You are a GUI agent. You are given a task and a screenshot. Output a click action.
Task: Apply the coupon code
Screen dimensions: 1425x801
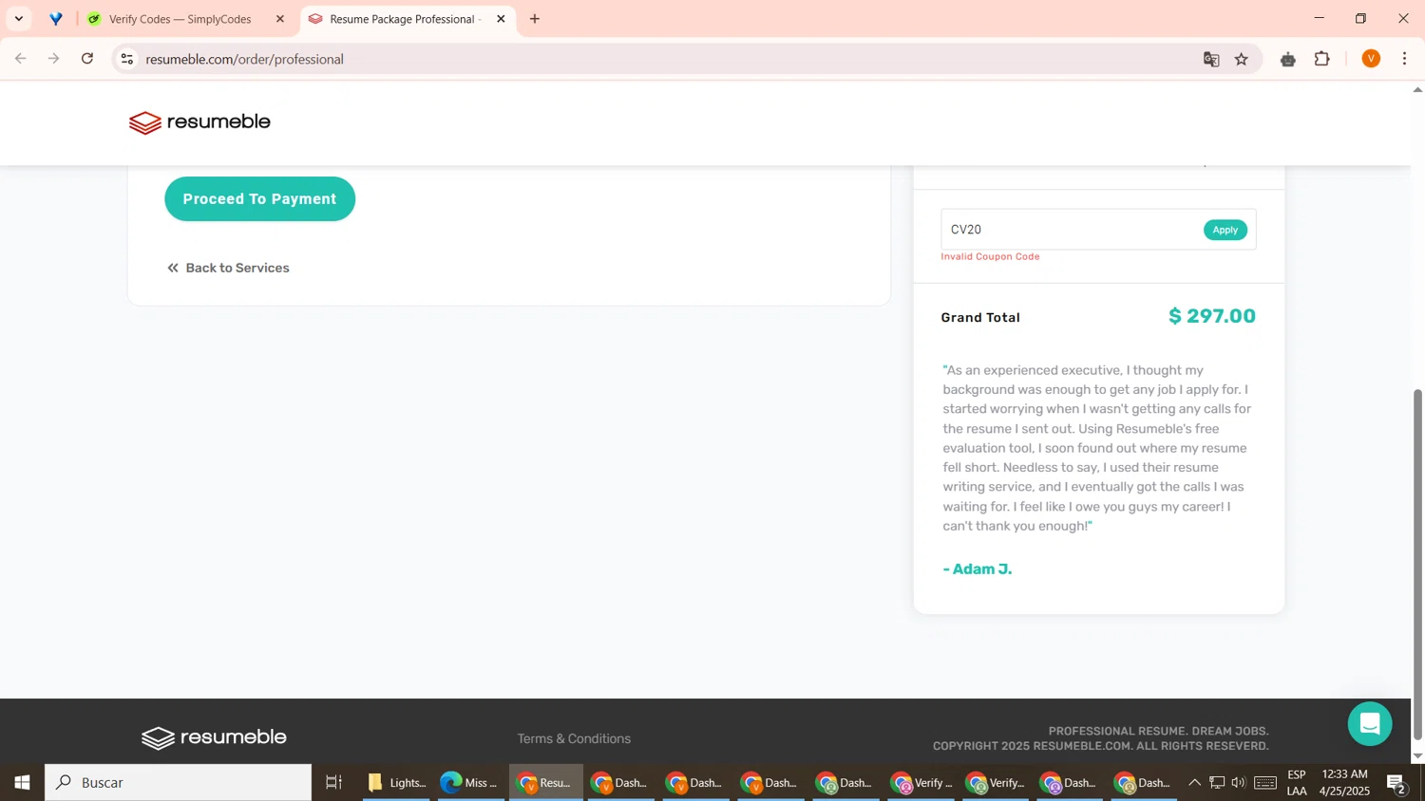point(1225,230)
